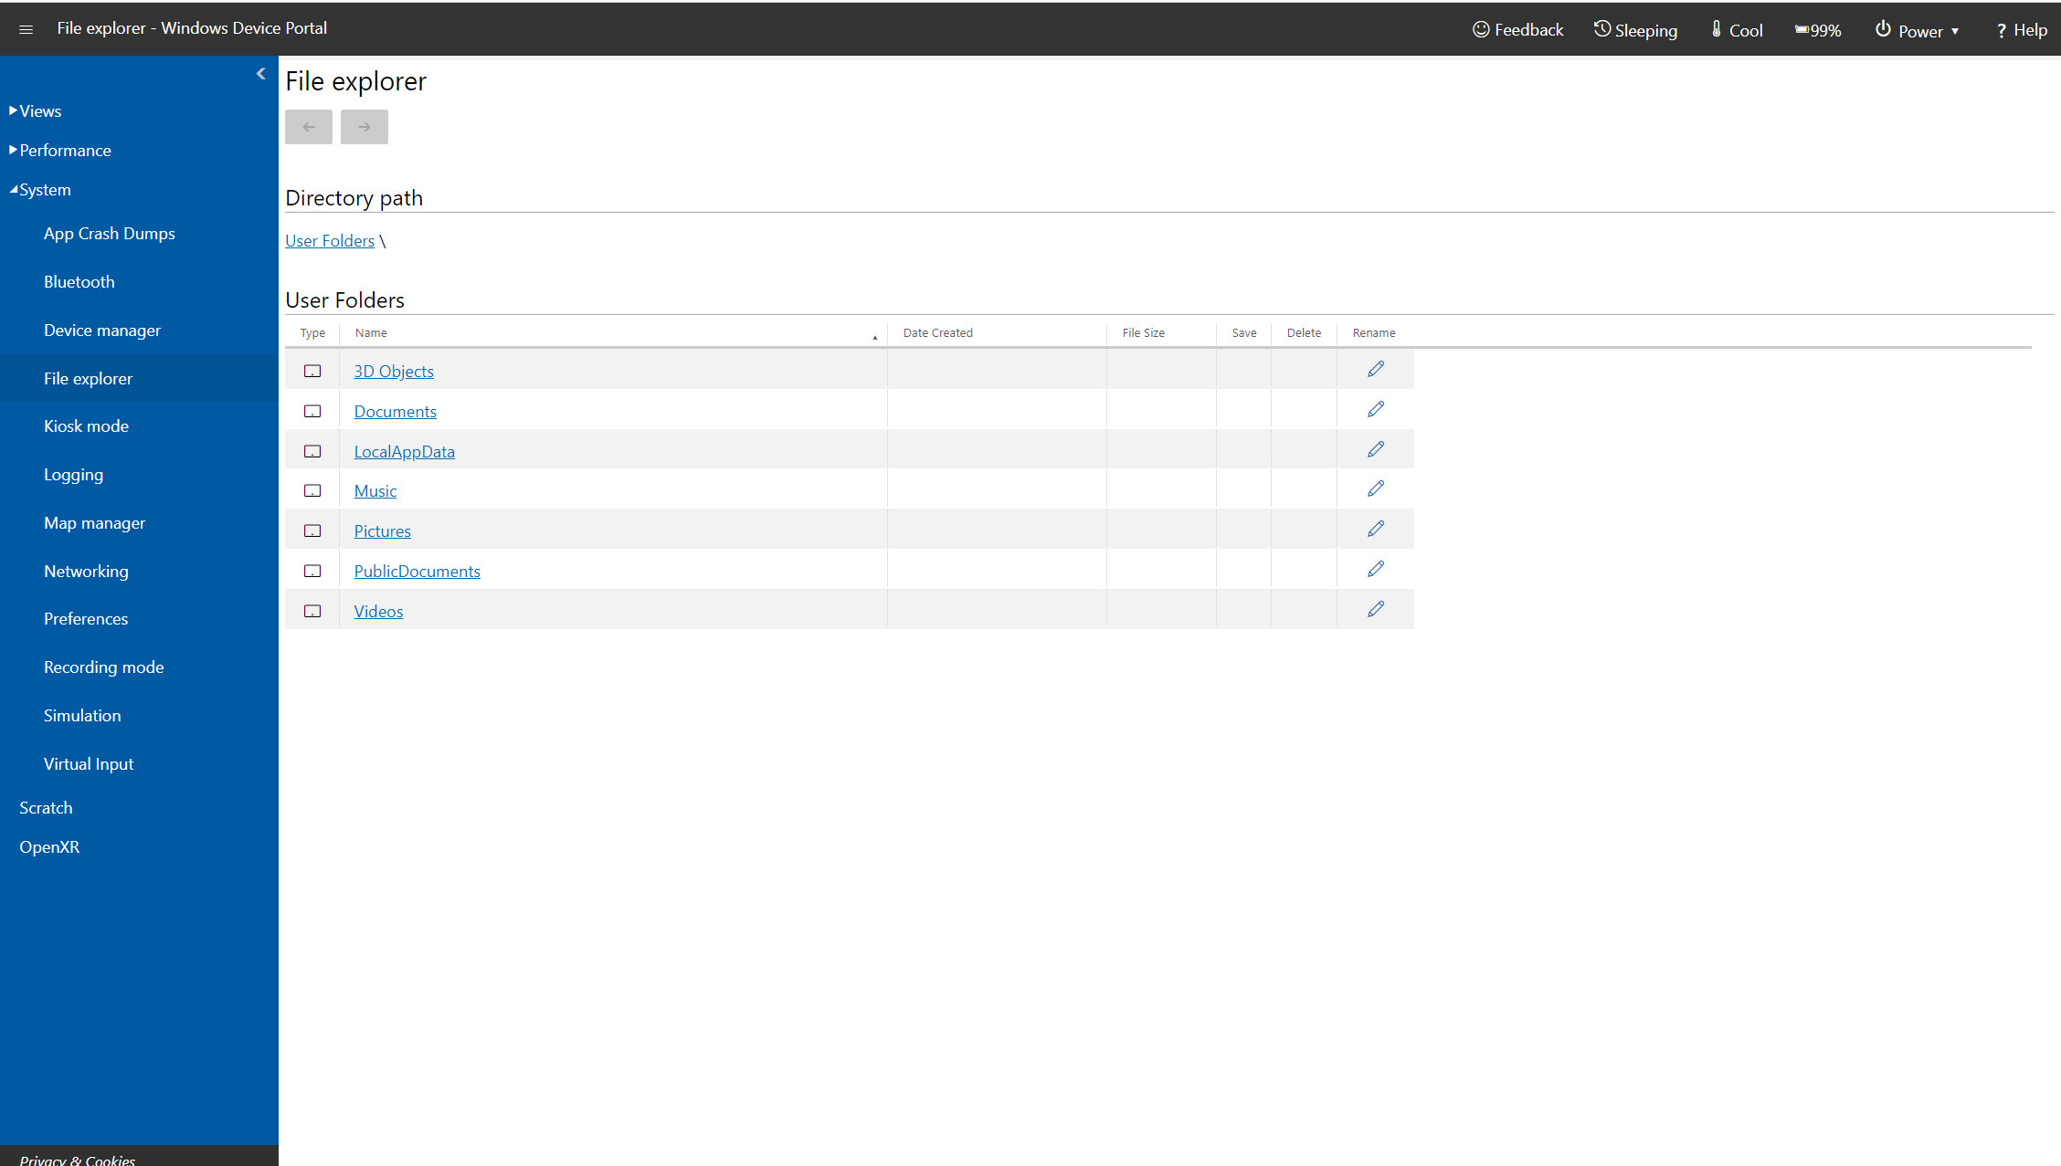Screen dimensions: 2061x1166
Task: Click the rename icon for Music folder
Action: [x=1376, y=488]
